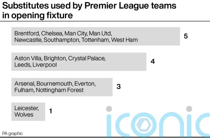Select the bar listing Brentford and Chelsea
Image resolution: width=210 pixels, height=138 pixels.
(x=95, y=36)
